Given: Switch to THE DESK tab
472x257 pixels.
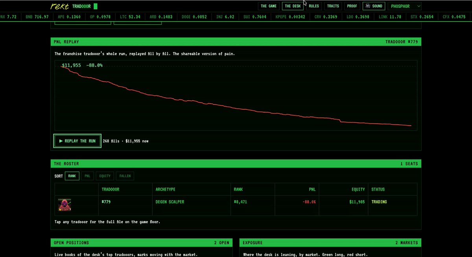Looking at the screenshot, I should pos(293,6).
